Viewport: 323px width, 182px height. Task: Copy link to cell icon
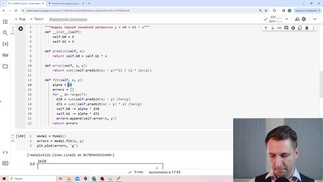coord(279,28)
